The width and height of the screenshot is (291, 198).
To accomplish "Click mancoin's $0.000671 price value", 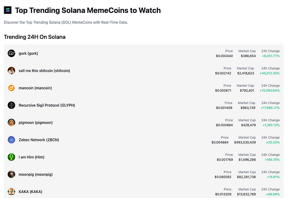I will coord(223,90).
